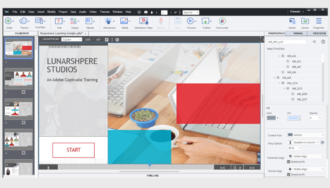Click the Publish icon
The height and width of the screenshot is (188, 330).
pos(205,21)
